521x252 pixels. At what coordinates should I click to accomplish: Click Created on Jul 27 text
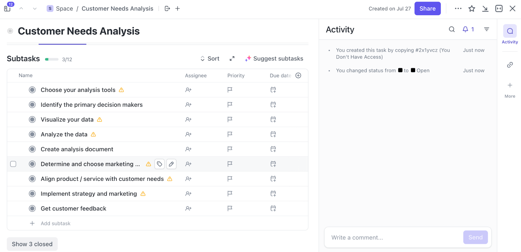point(390,8)
